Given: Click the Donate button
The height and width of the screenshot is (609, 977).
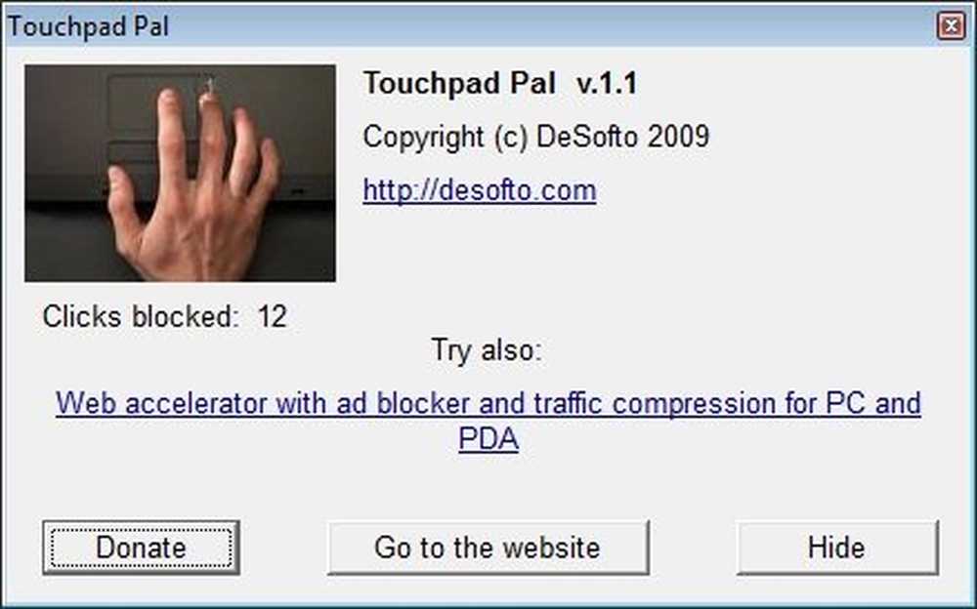Looking at the screenshot, I should pos(141,548).
